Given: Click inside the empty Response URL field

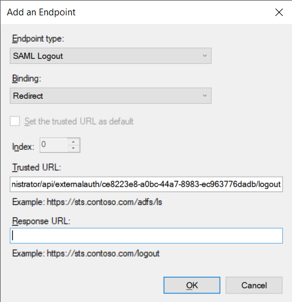Looking at the screenshot, I should pyautogui.click(x=146, y=236).
